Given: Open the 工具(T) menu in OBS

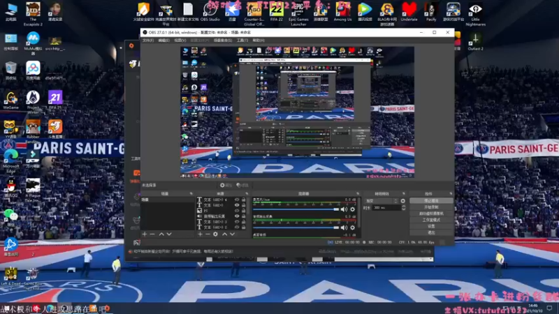Looking at the screenshot, I should [x=242, y=40].
